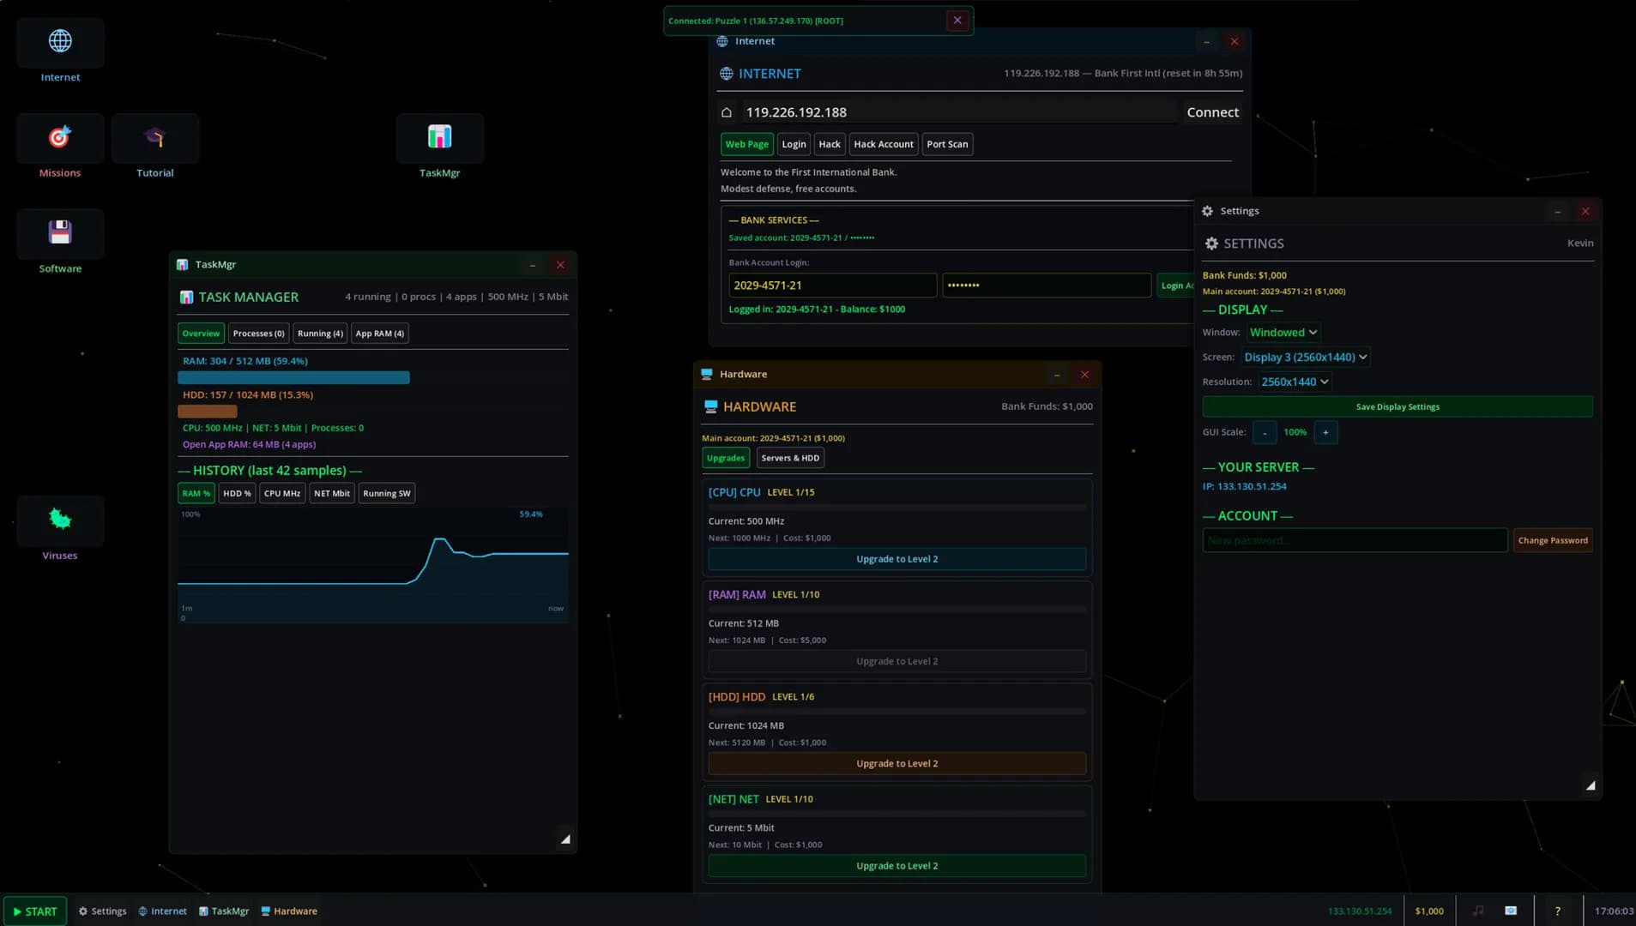Select the Overview tab in Task Manager

[201, 334]
